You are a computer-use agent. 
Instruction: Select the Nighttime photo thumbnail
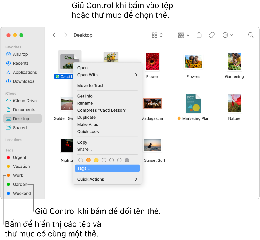click(x=67, y=145)
